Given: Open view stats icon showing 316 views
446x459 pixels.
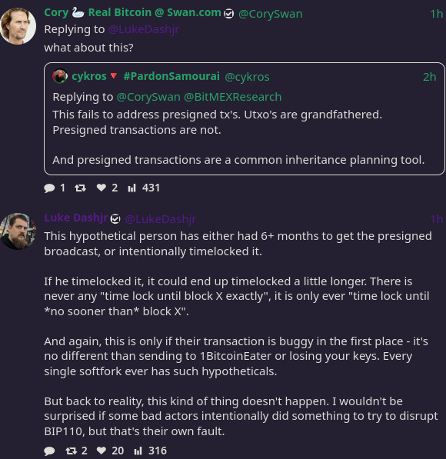Looking at the screenshot, I should [138, 451].
